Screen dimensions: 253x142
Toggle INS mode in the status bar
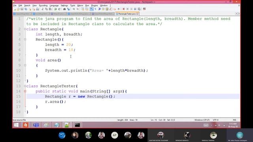coord(234,120)
